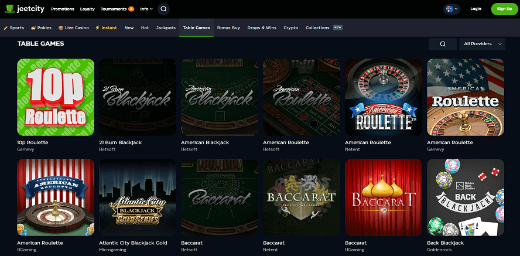Image resolution: width=520 pixels, height=256 pixels.
Task: Open the Netent Baccarat Professional Series thumbnail
Action: (x=302, y=197)
